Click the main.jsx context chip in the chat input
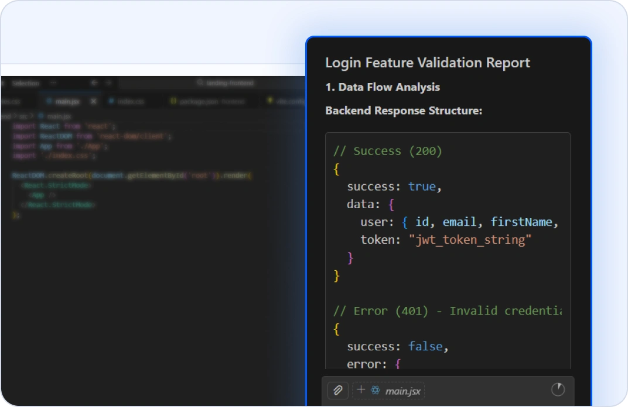628x407 pixels. click(x=403, y=391)
